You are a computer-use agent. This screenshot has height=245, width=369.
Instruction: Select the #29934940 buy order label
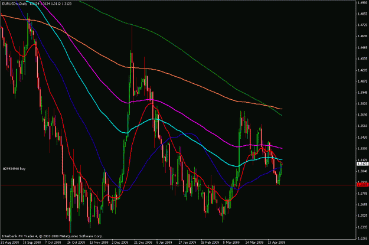[14, 168]
